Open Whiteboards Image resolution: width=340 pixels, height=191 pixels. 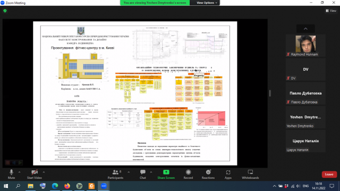(250, 174)
